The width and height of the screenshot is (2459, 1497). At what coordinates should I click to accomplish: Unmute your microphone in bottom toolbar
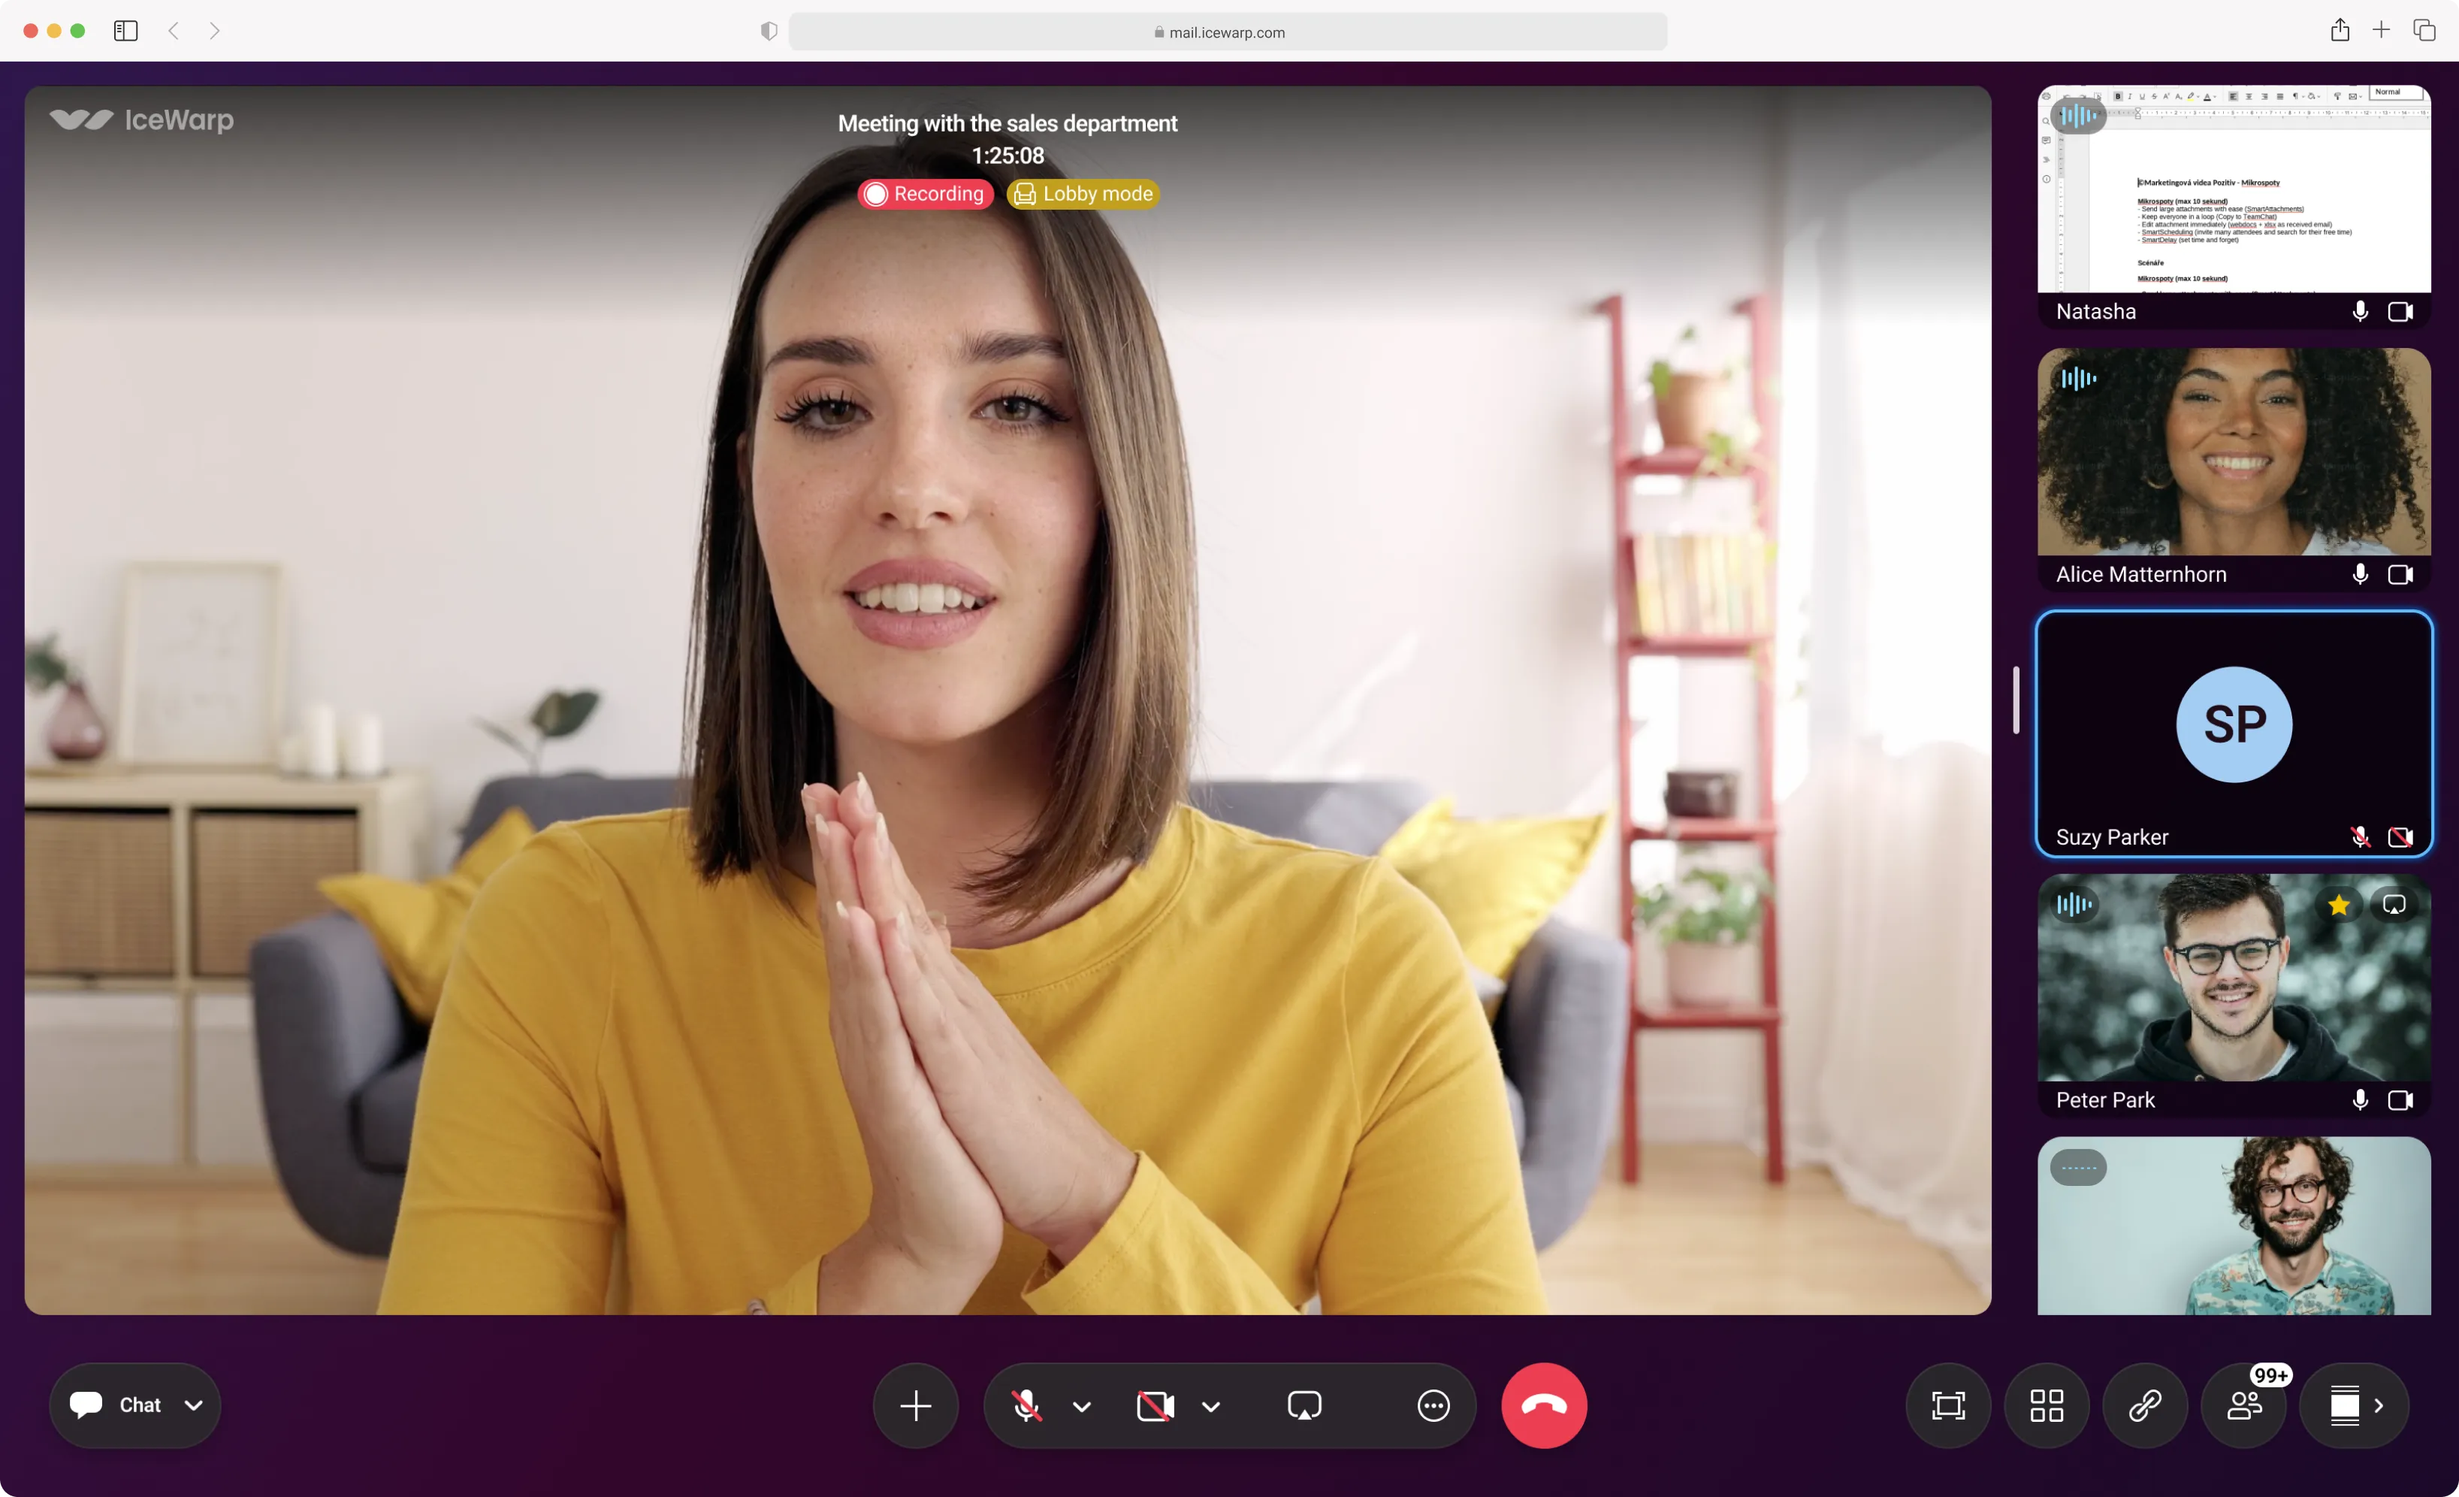1026,1405
